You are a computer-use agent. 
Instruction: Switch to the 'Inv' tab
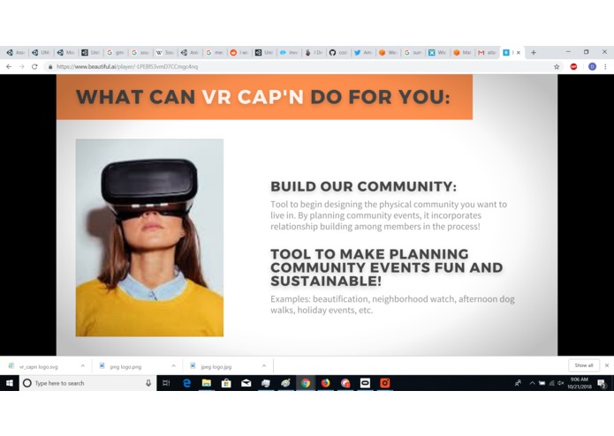click(289, 52)
